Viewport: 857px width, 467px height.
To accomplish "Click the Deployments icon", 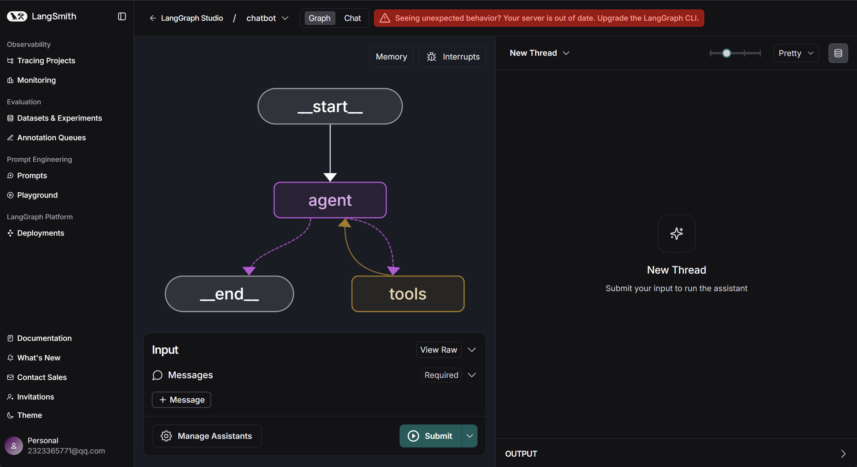I will [x=10, y=233].
